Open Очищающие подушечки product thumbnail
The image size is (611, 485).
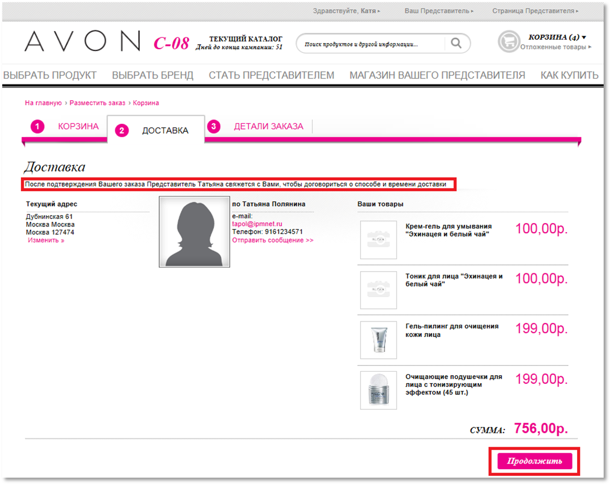(x=378, y=390)
